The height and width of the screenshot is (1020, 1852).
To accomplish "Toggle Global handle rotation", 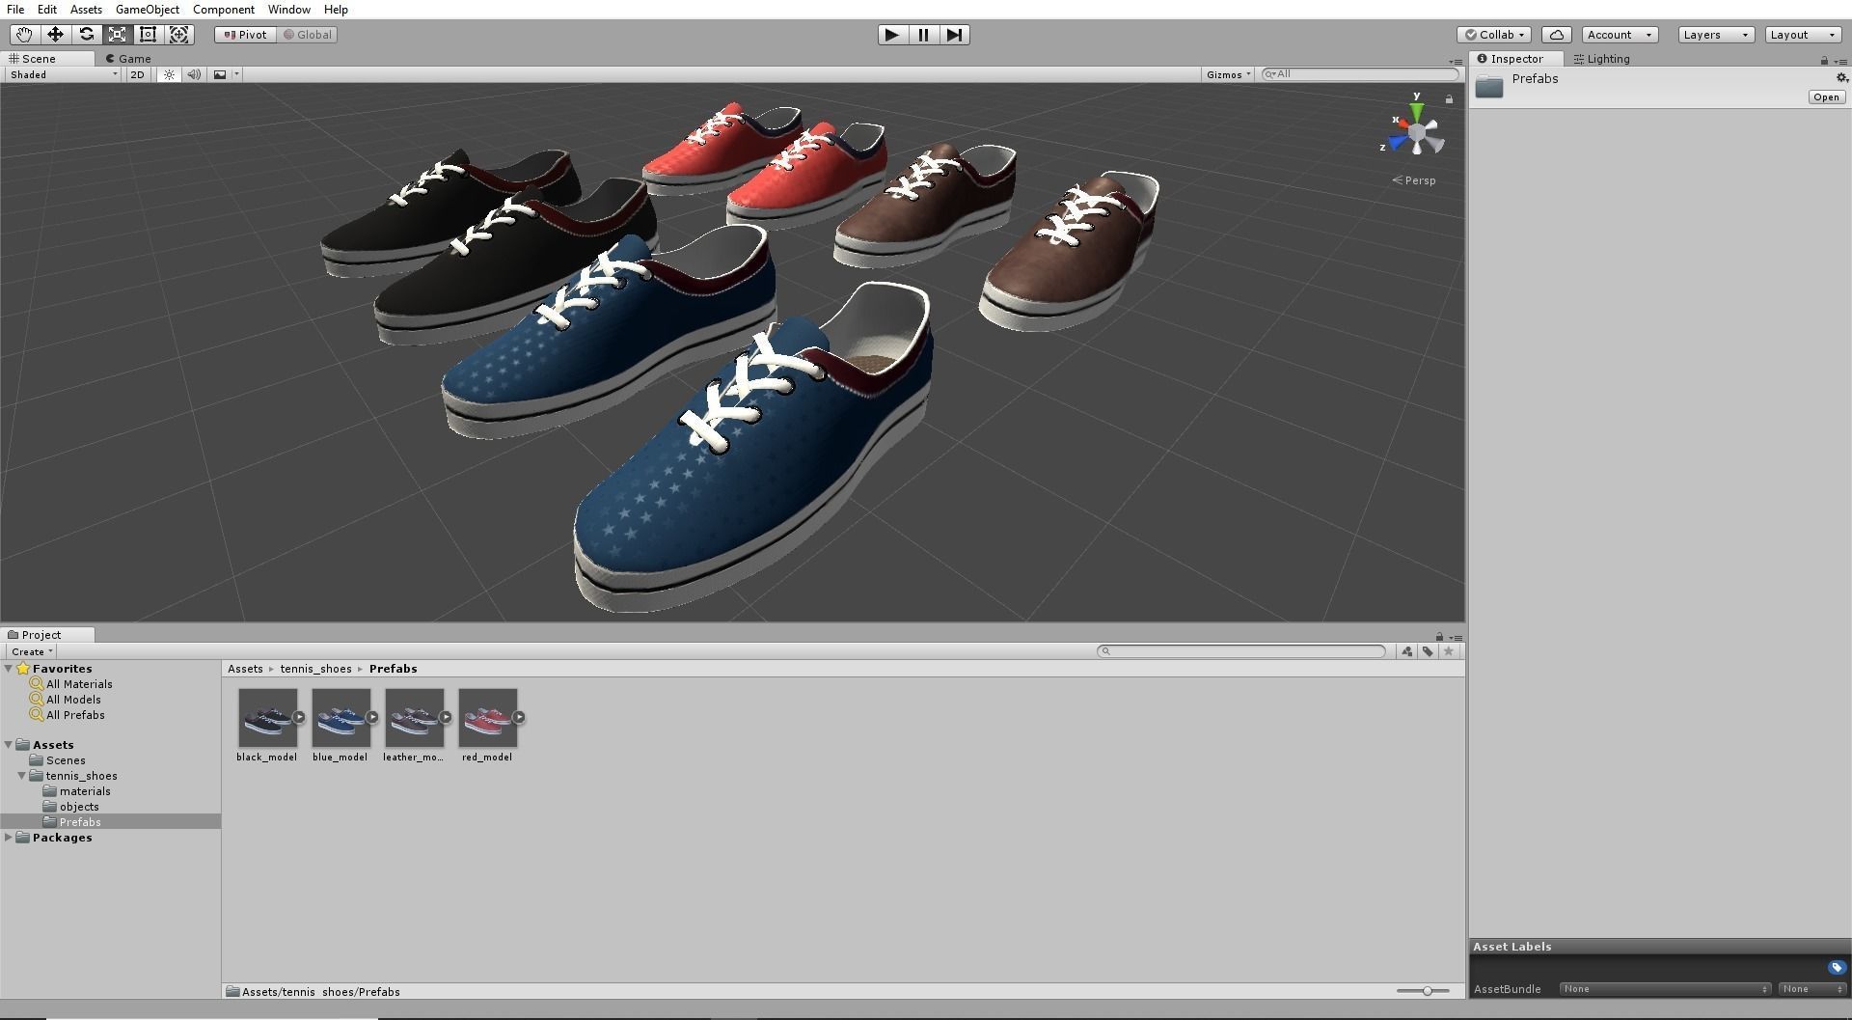I will (308, 35).
